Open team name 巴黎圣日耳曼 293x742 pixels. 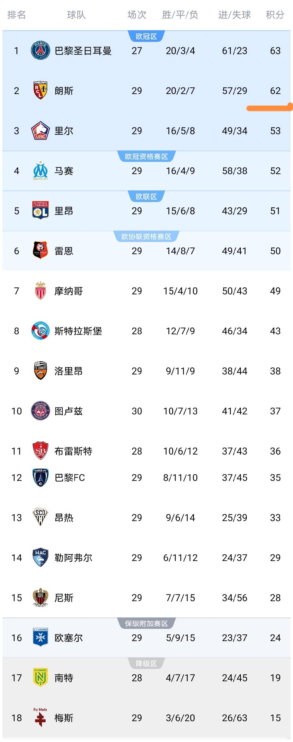[83, 51]
